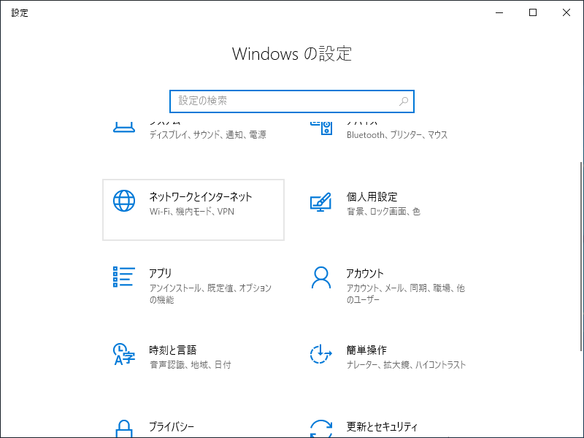
Task: Minimize the 設定 window
Action: click(499, 12)
